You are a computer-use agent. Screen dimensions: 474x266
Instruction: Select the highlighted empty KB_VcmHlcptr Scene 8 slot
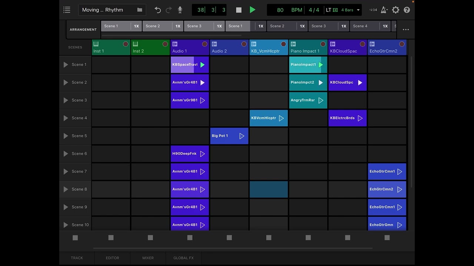(x=268, y=189)
